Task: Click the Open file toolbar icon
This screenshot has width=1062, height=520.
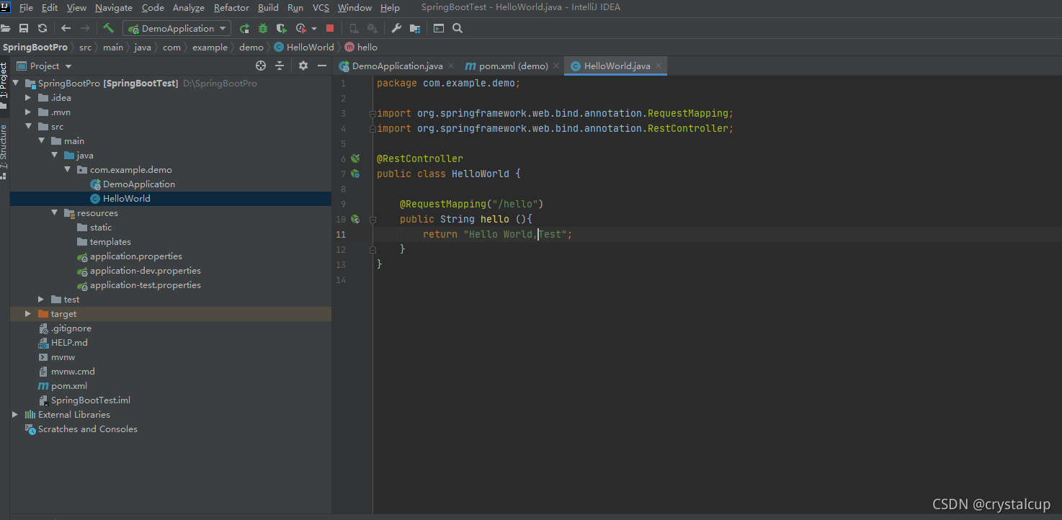Action: pyautogui.click(x=6, y=28)
